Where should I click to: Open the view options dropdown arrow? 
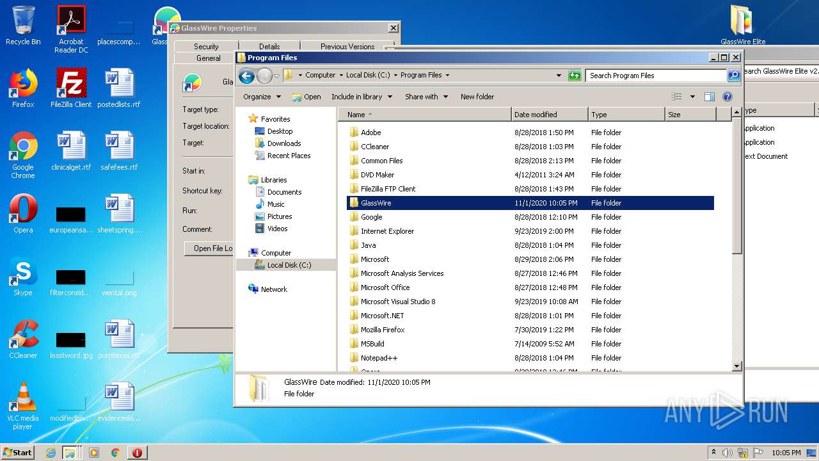click(x=692, y=97)
